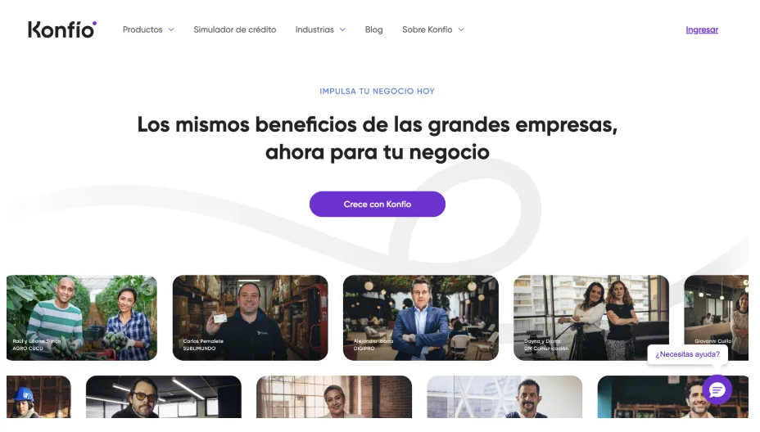
Task: Click the Crece con Konfío button
Action: pos(377,204)
